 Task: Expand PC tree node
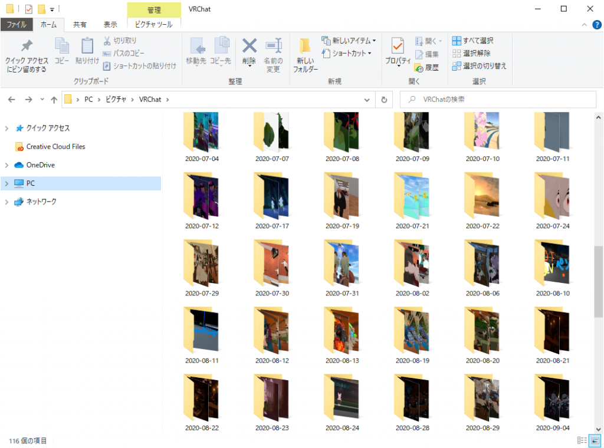tap(6, 183)
